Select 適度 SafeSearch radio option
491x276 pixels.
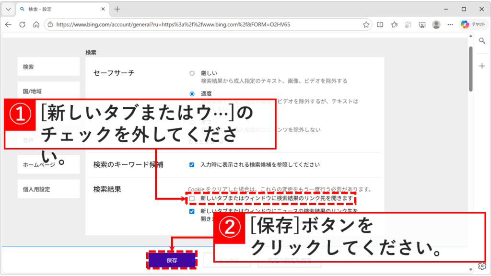point(192,94)
